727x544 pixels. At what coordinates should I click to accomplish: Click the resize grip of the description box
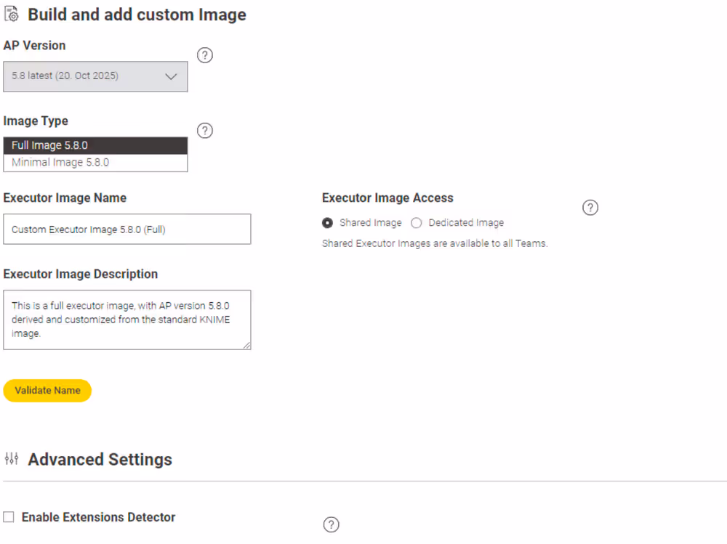point(247,345)
